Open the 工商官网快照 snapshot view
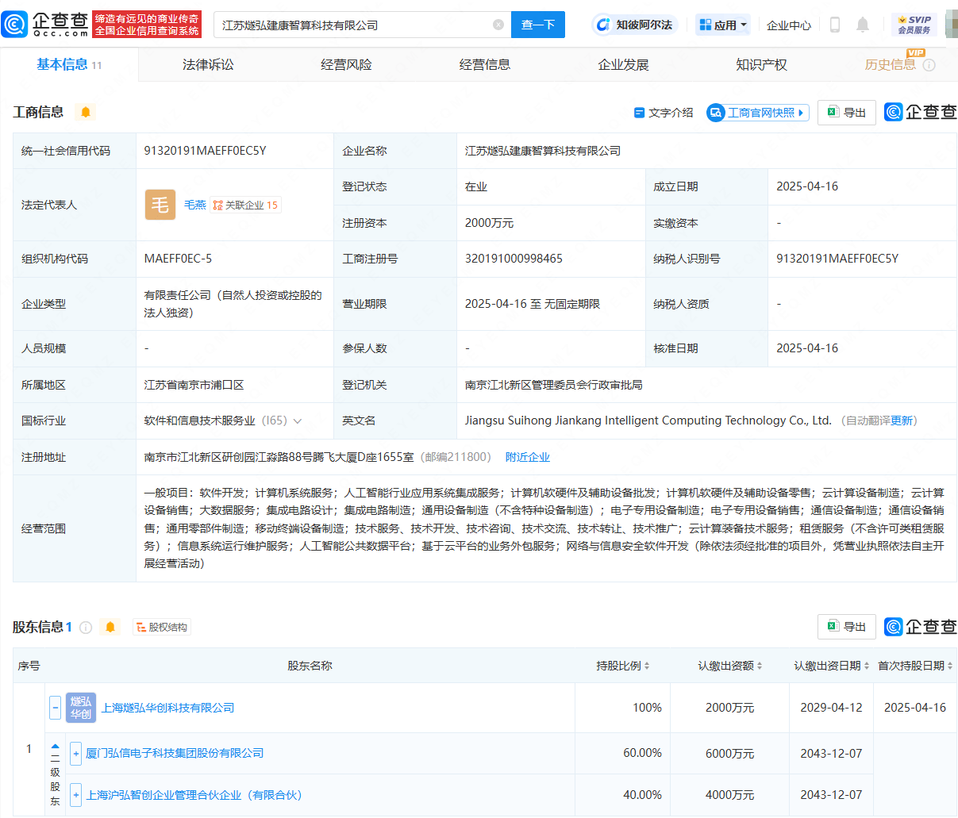 click(x=756, y=112)
